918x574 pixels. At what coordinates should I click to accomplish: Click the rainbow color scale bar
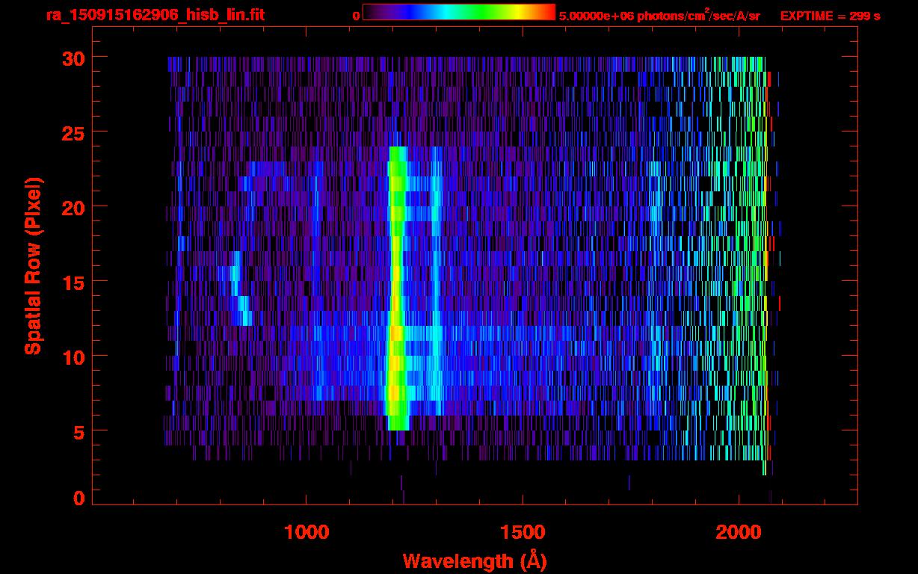[459, 12]
